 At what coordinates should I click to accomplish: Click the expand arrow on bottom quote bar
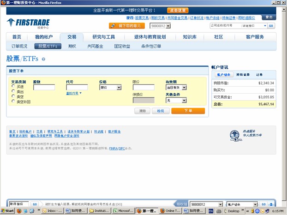[x=271, y=204]
